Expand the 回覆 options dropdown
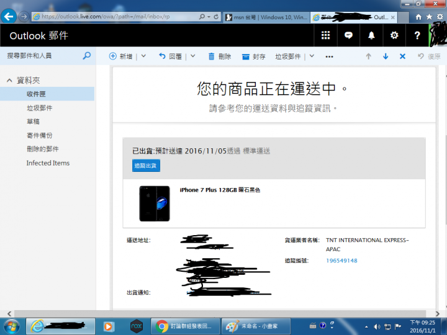447x335 pixels. [x=193, y=56]
